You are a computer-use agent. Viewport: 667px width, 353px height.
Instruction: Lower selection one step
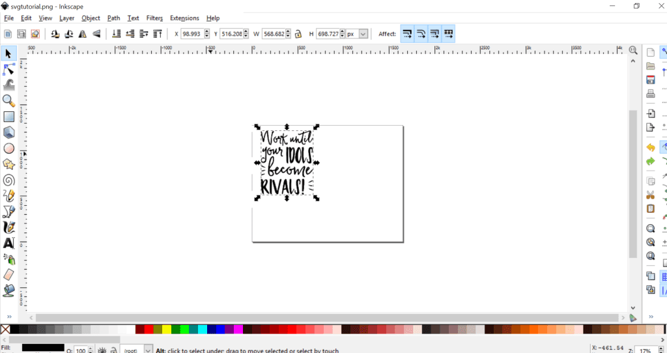click(x=130, y=34)
